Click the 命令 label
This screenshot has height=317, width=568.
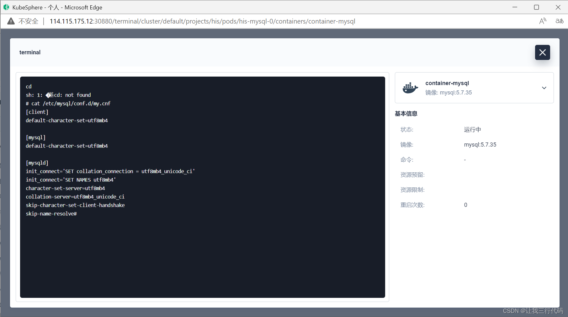pos(407,160)
